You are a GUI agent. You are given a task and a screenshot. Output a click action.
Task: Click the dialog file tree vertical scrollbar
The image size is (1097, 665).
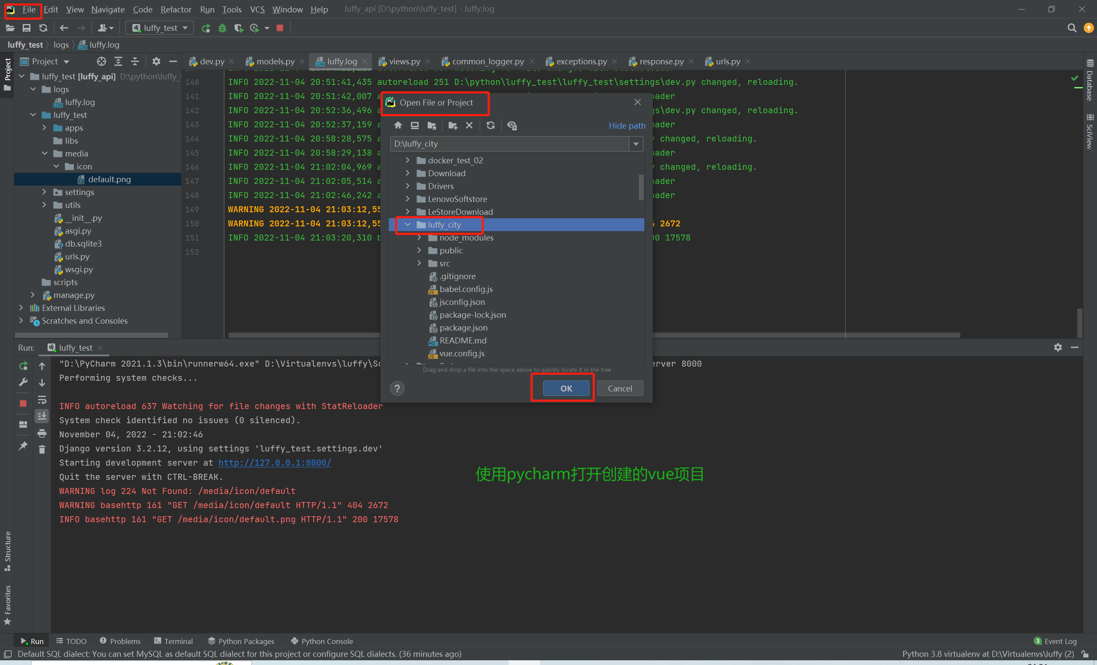(x=641, y=187)
